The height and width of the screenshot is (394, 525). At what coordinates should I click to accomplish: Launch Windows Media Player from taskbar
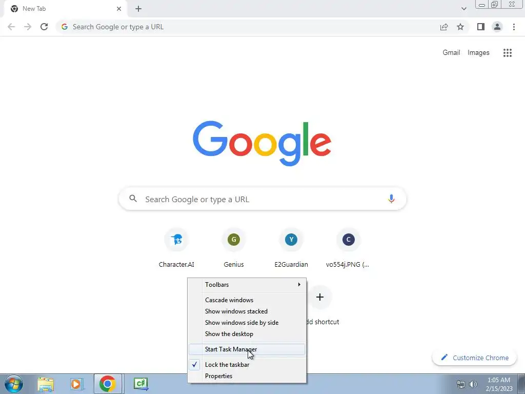[76, 384]
